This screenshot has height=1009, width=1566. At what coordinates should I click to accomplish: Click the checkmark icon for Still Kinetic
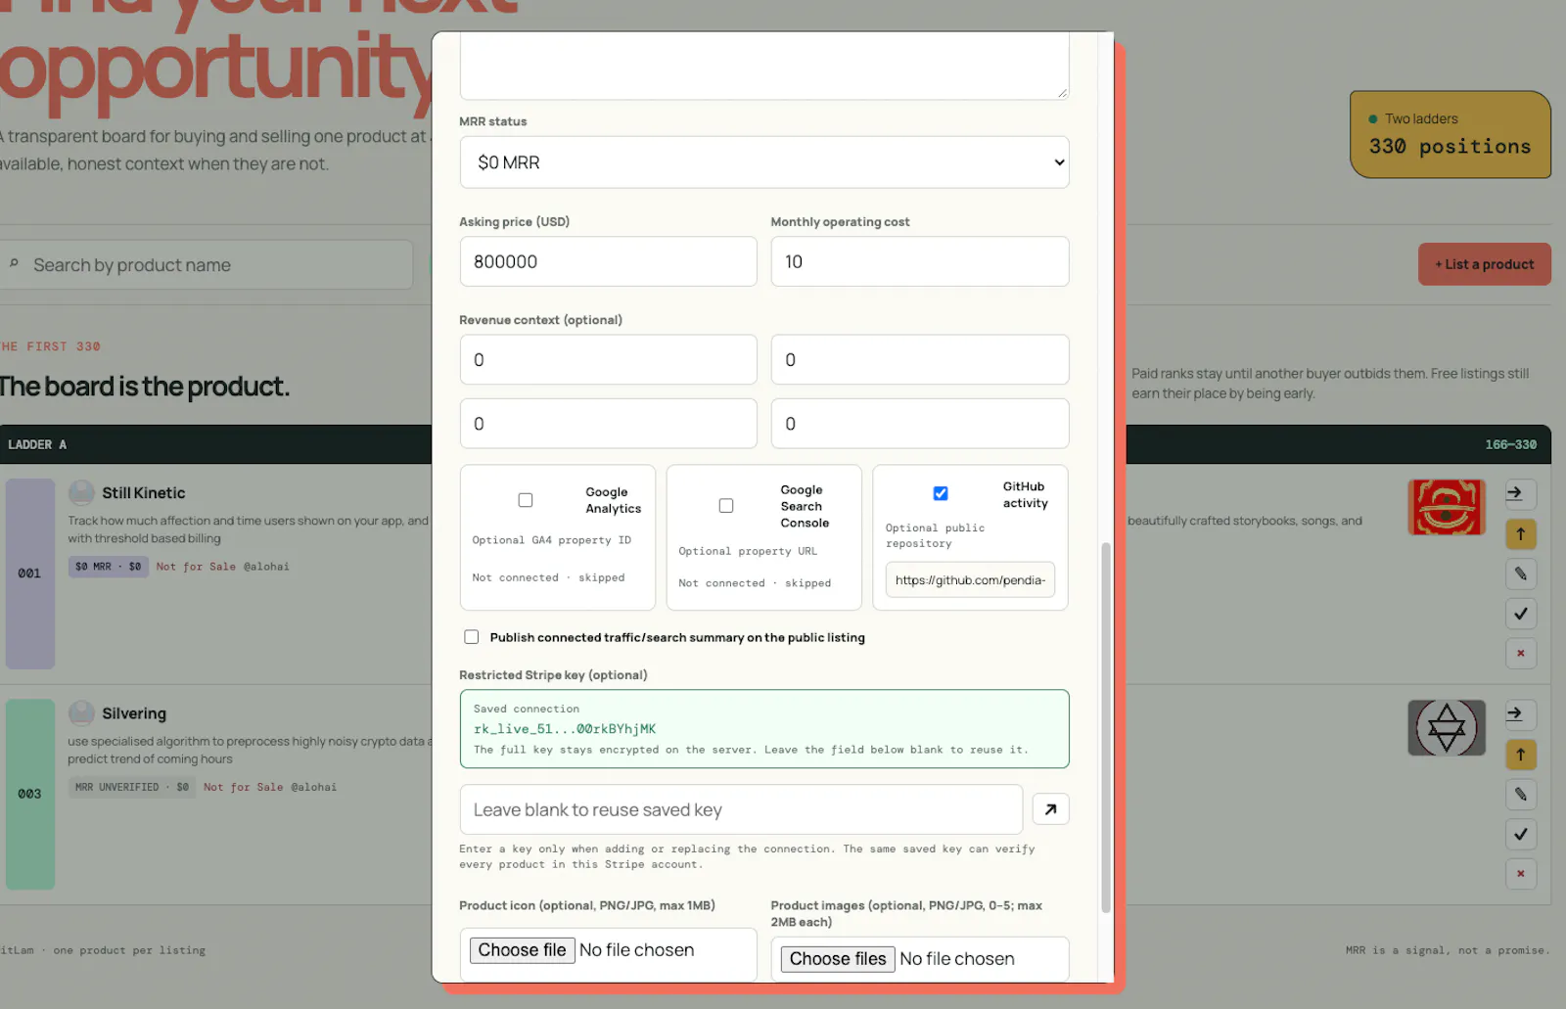[x=1520, y=614]
